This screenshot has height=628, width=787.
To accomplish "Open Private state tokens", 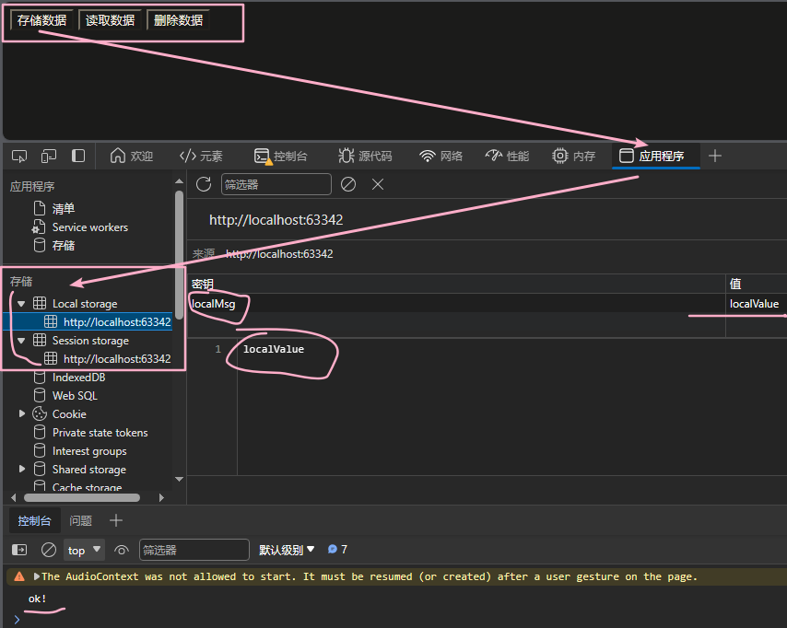I will pyautogui.click(x=100, y=433).
